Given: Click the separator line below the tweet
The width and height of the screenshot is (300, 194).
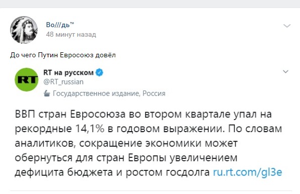Looking at the screenshot, I should tap(151, 190).
